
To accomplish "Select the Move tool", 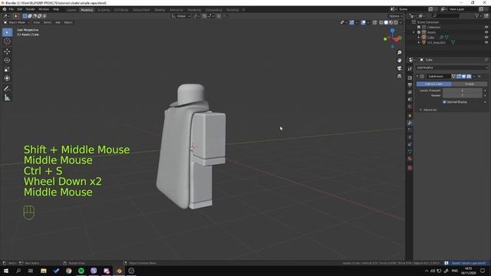I will pos(7,51).
